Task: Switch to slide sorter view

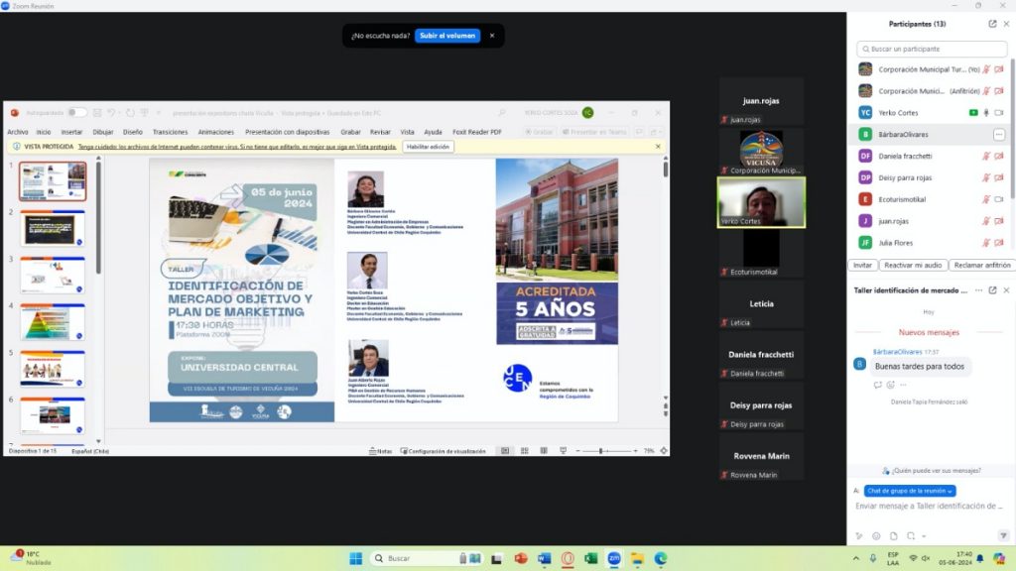Action: pos(524,451)
